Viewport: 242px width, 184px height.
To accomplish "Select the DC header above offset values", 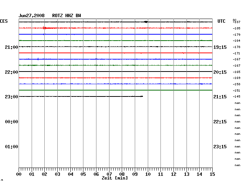I will [235, 20].
